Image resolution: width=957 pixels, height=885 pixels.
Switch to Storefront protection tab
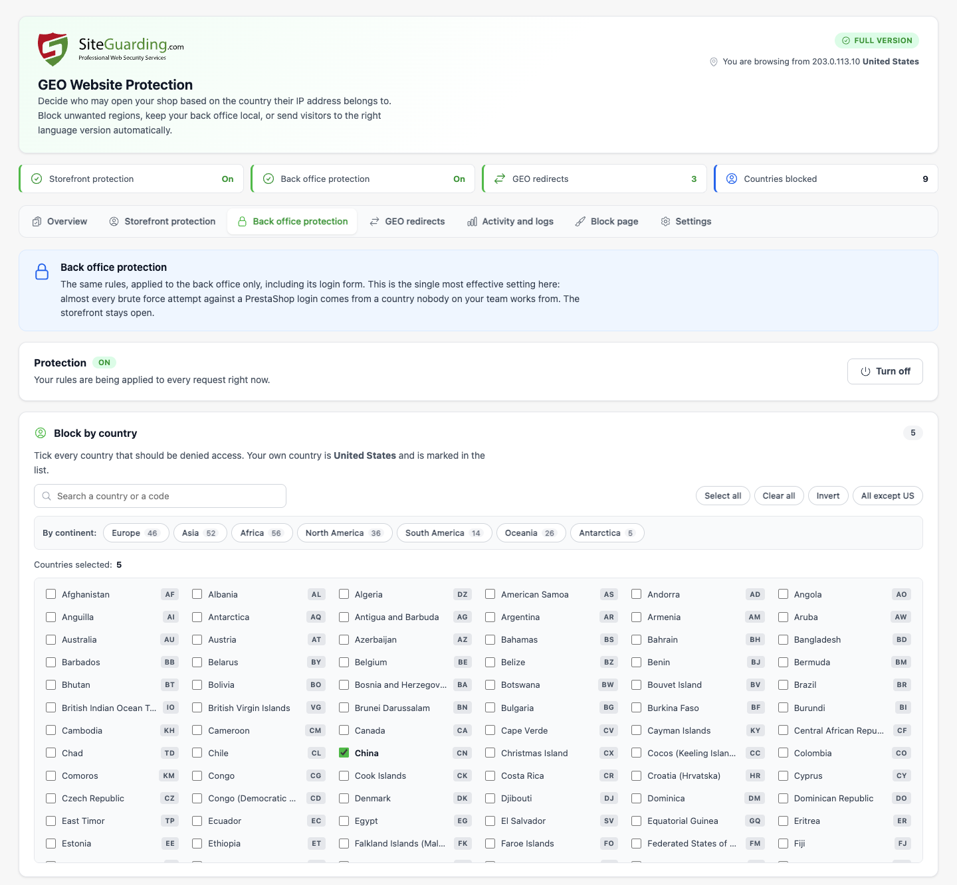coord(162,221)
